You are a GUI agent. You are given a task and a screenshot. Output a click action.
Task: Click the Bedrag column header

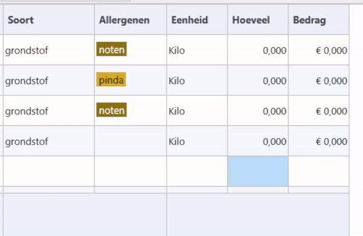(x=319, y=20)
